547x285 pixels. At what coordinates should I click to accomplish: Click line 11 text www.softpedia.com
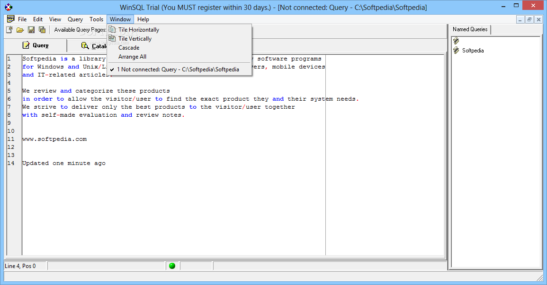pos(54,139)
